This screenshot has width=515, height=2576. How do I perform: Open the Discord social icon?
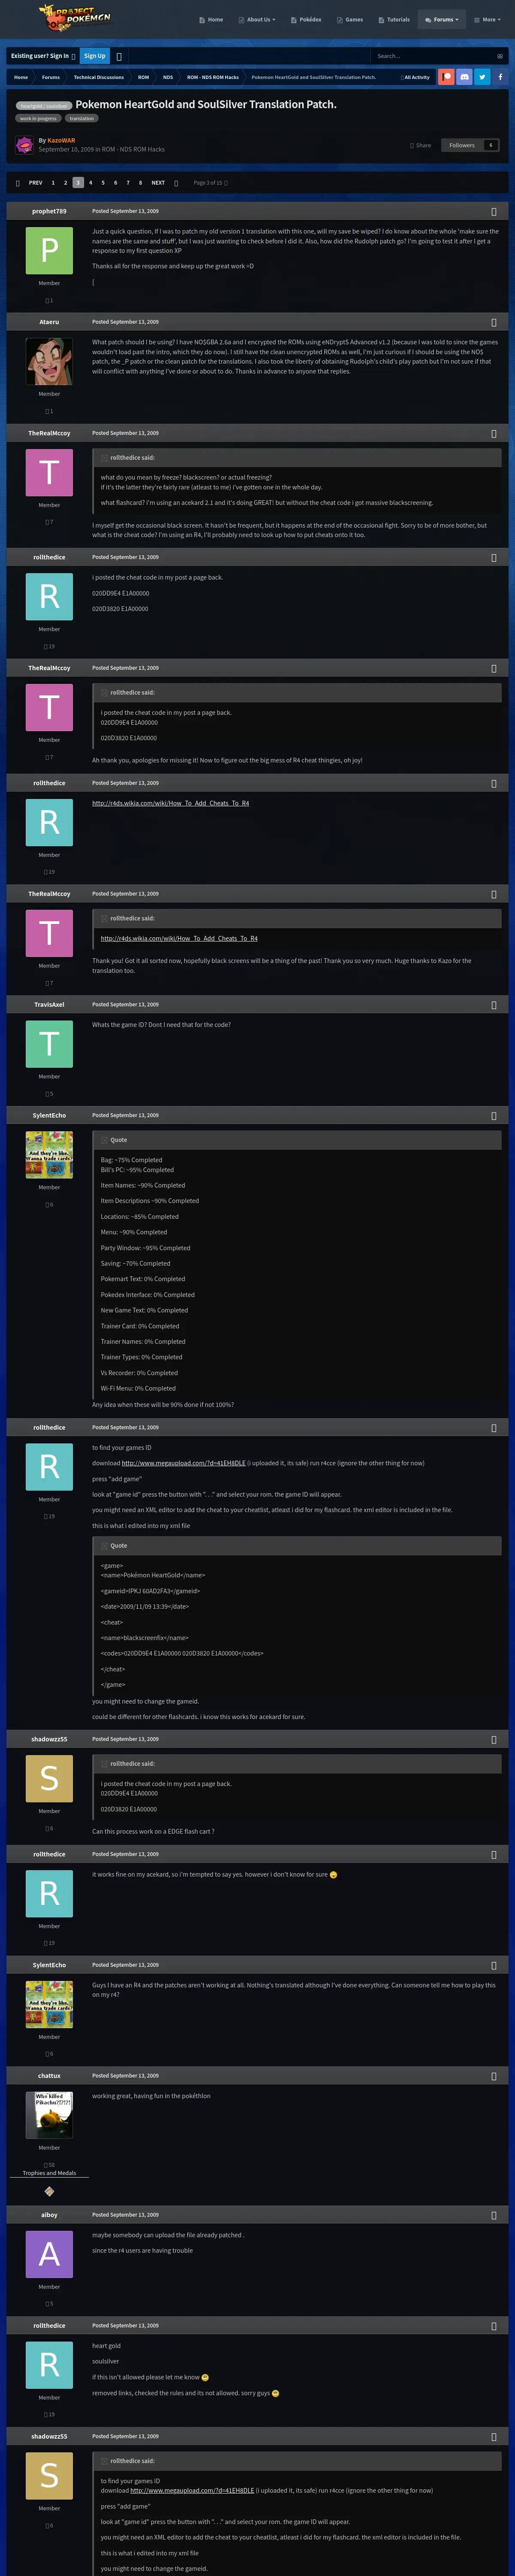point(464,77)
